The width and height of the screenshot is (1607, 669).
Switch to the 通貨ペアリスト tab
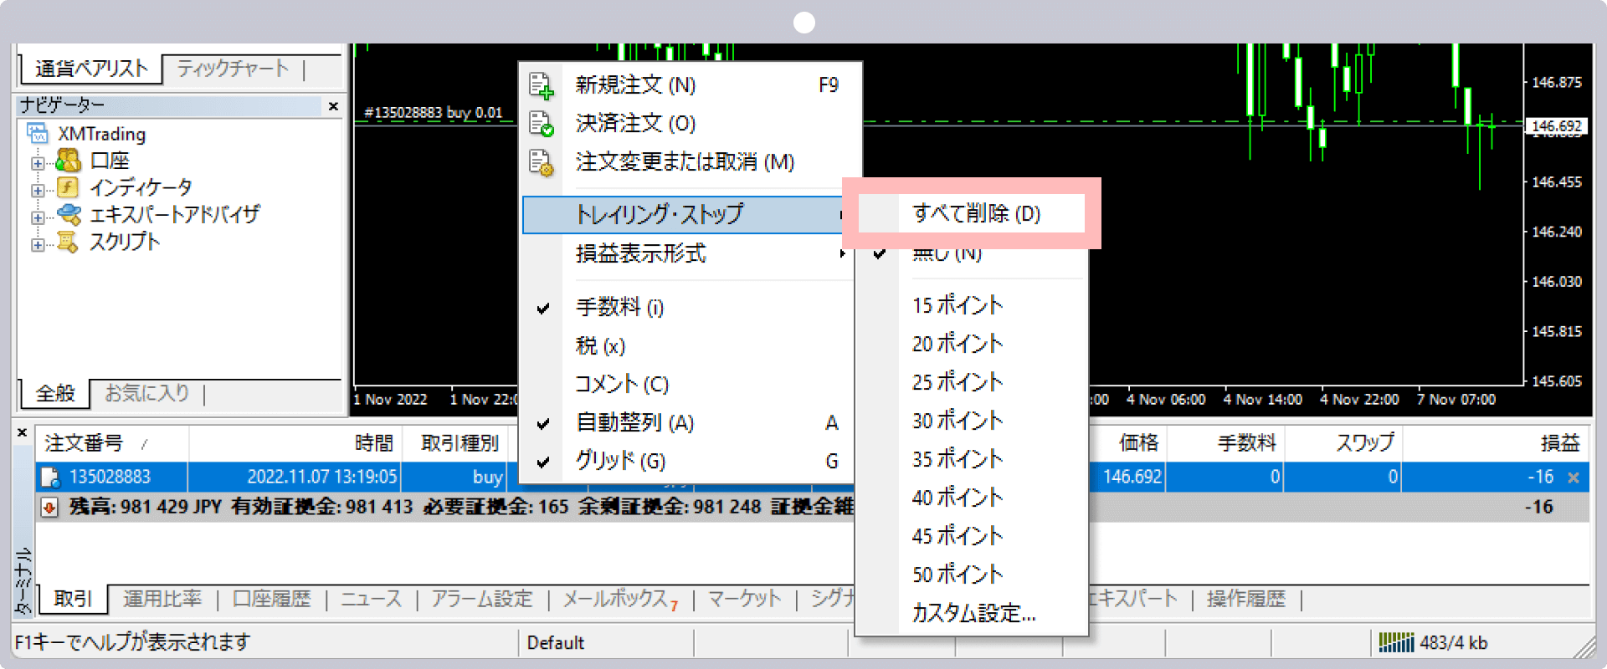pyautogui.click(x=91, y=69)
